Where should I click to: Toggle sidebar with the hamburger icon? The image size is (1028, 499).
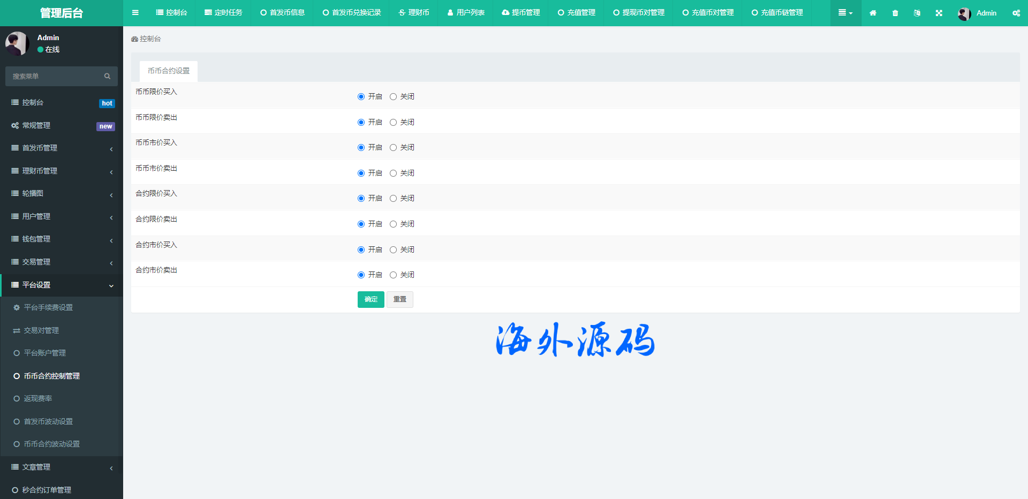(135, 13)
